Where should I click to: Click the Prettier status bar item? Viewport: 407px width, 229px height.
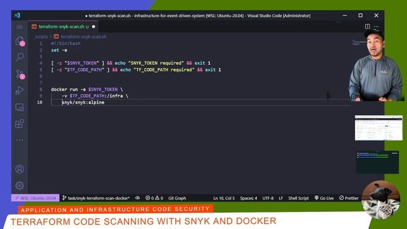pos(349,198)
